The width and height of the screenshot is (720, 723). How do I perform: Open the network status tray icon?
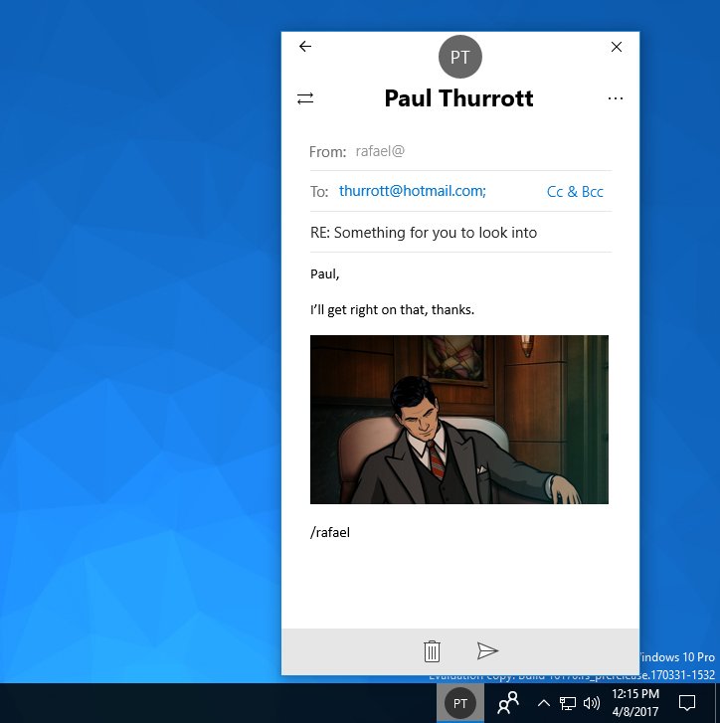click(x=568, y=703)
